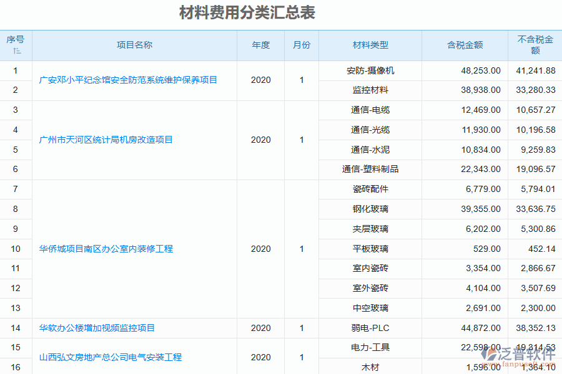The height and width of the screenshot is (374, 562).
Task: Select row number 7 in the 序号 column
Action: 16,189
